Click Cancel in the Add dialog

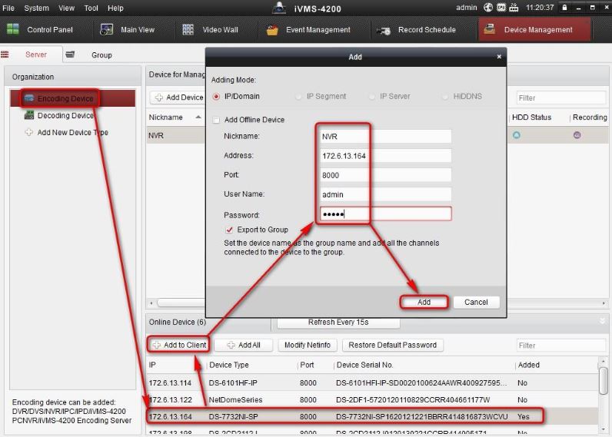[476, 302]
